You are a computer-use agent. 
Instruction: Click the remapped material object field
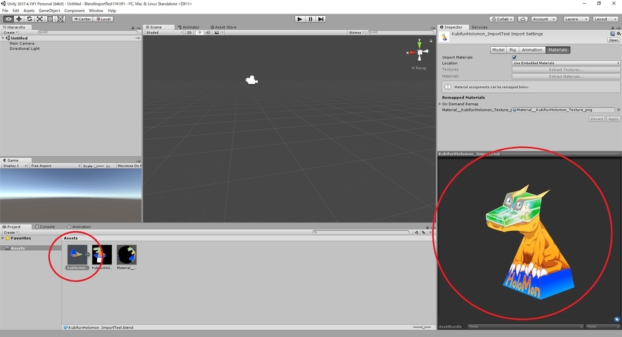click(563, 110)
